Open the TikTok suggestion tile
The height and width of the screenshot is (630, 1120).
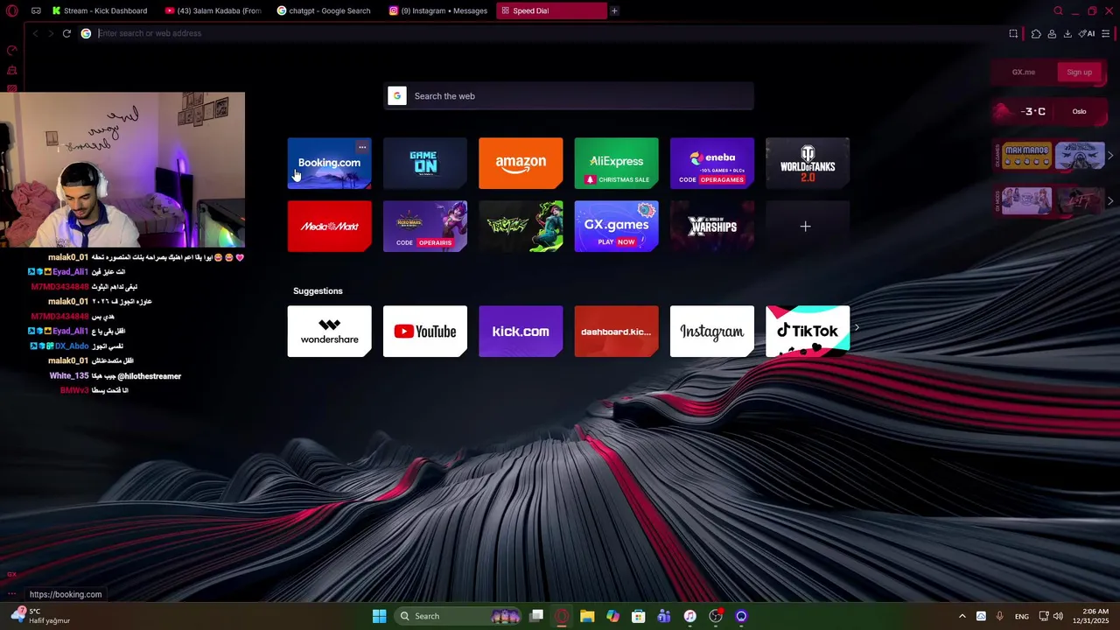pyautogui.click(x=808, y=332)
